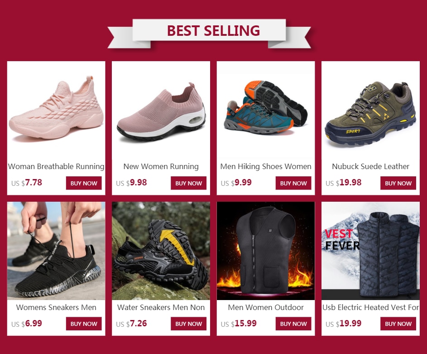Click Buy Now under Men Hiking Shoes Women
The height and width of the screenshot is (354, 427).
(293, 183)
